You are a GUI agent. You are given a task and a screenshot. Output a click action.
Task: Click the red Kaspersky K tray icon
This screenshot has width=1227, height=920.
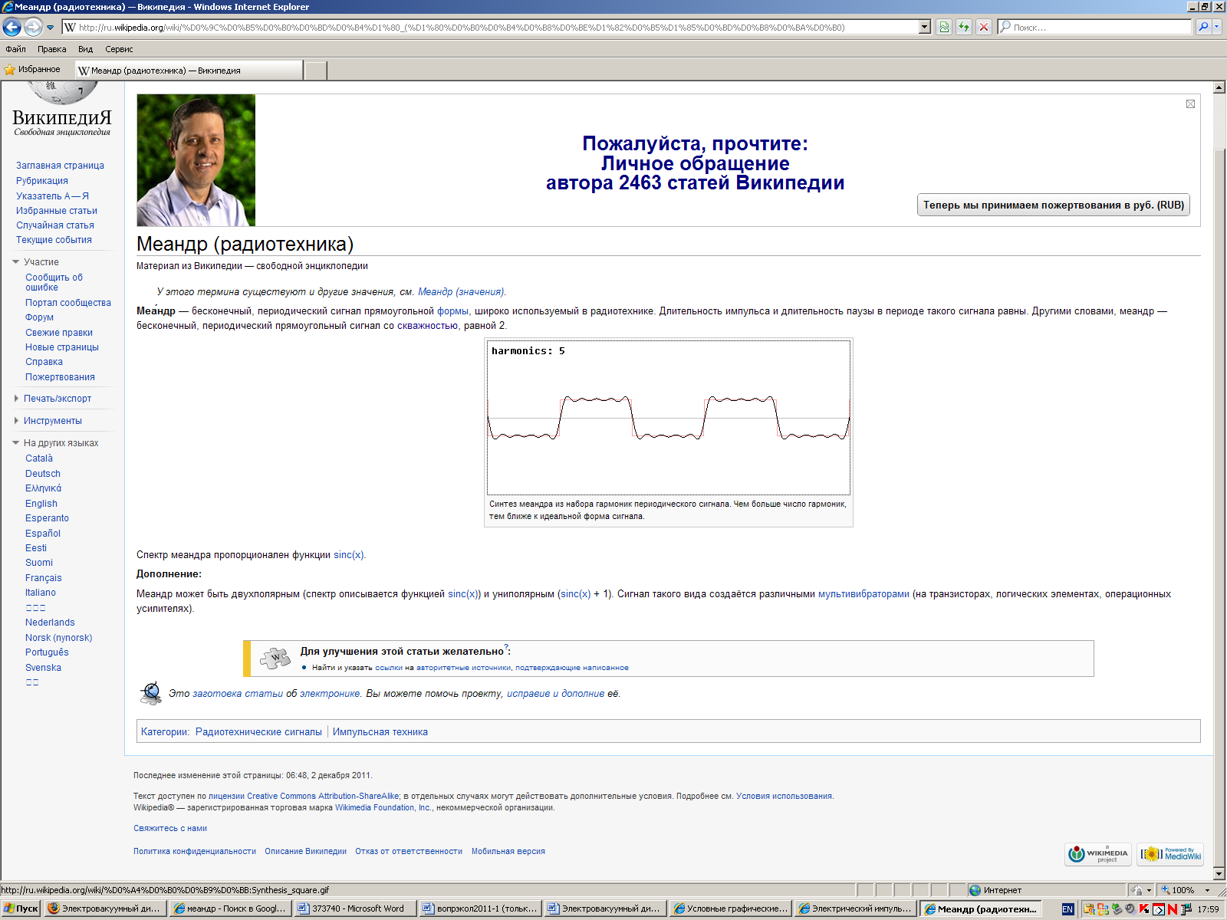point(1143,909)
